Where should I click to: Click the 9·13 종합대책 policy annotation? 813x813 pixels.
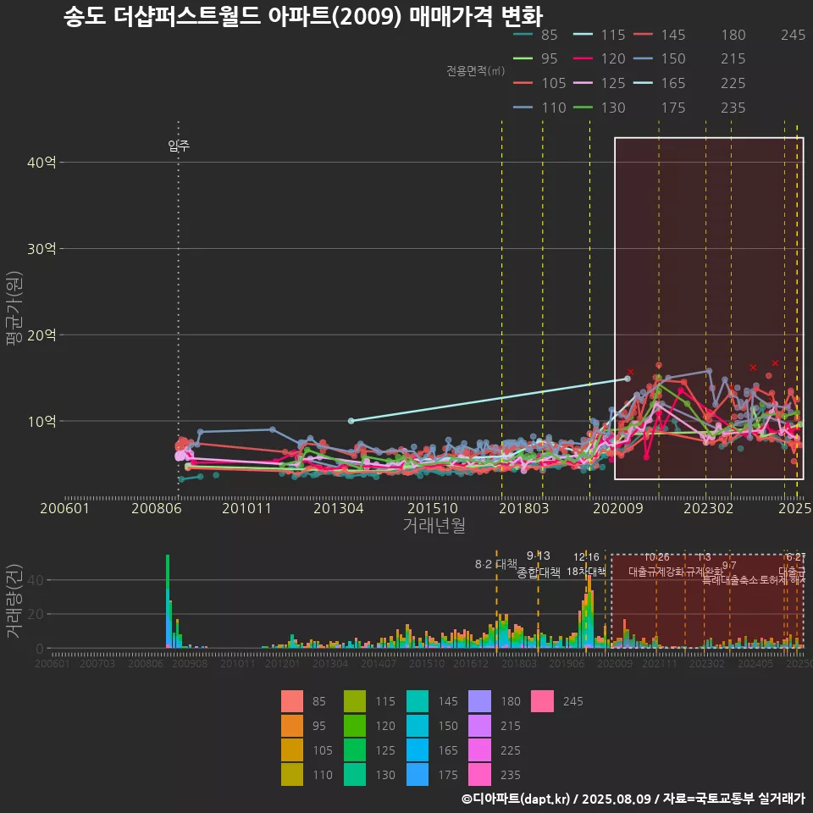pyautogui.click(x=539, y=564)
